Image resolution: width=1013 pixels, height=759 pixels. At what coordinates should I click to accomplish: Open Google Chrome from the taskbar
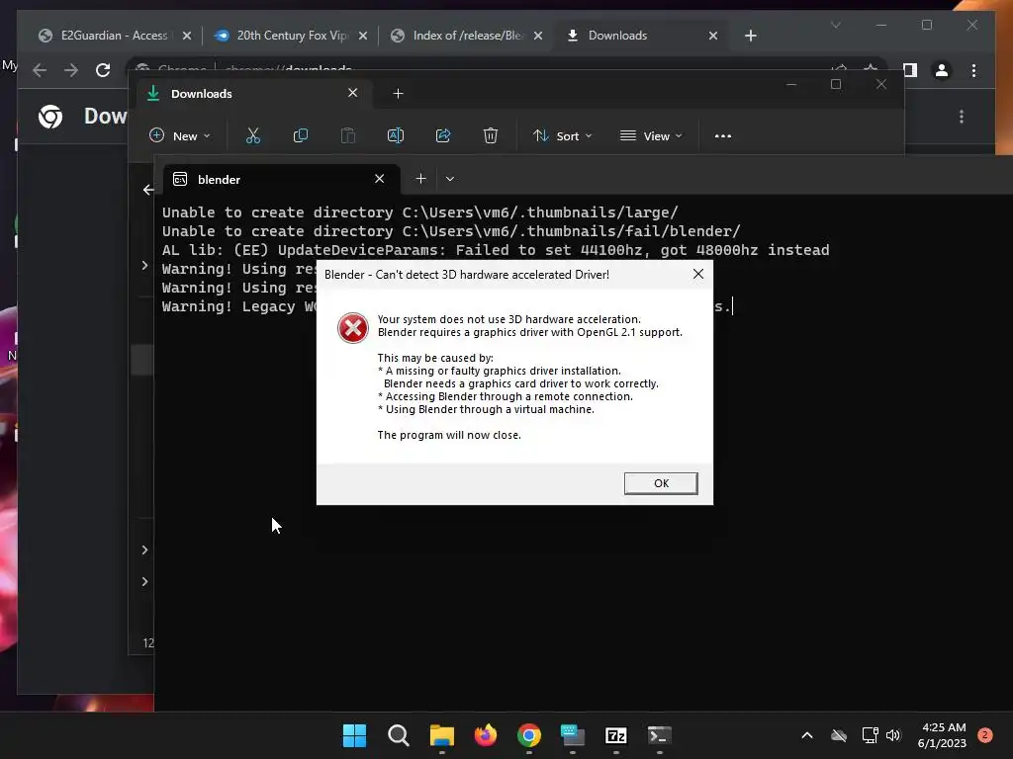coord(529,735)
